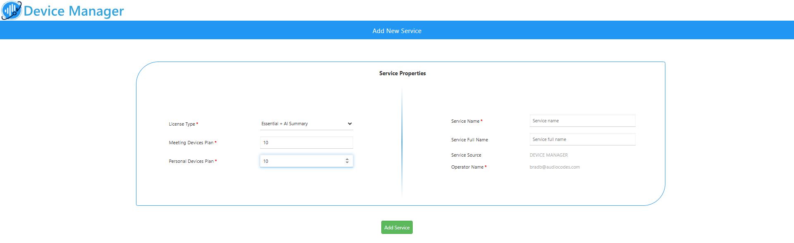This screenshot has width=794, height=243.
Task: Click into the Service name field
Action: 582,121
